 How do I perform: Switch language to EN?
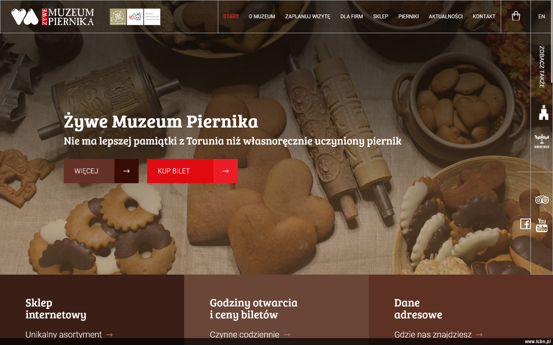(x=541, y=17)
